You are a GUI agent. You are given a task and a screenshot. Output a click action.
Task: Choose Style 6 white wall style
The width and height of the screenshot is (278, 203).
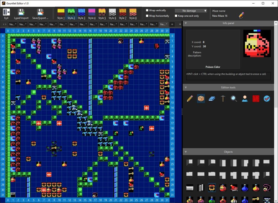coord(112,14)
